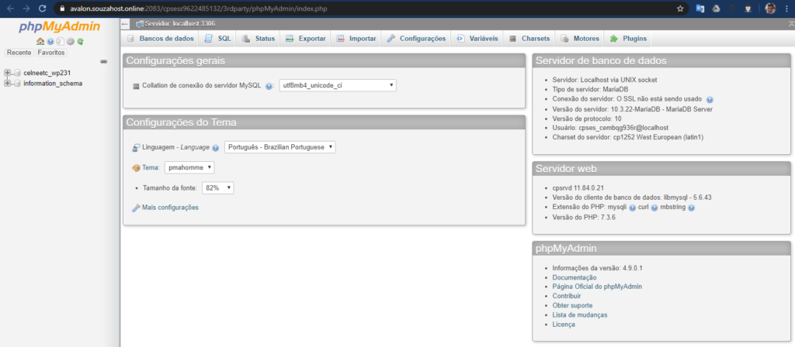This screenshot has width=795, height=347.
Task: Open the Plugins tab
Action: point(628,39)
